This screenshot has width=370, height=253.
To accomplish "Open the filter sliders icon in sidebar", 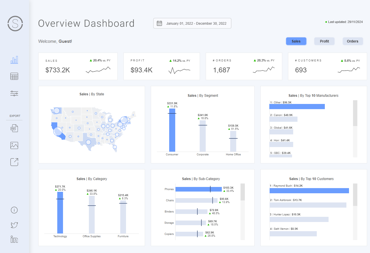I will (x=14, y=93).
